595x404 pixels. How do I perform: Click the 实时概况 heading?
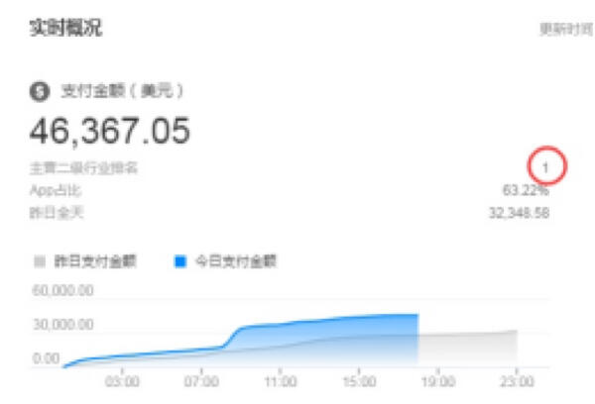(x=66, y=28)
